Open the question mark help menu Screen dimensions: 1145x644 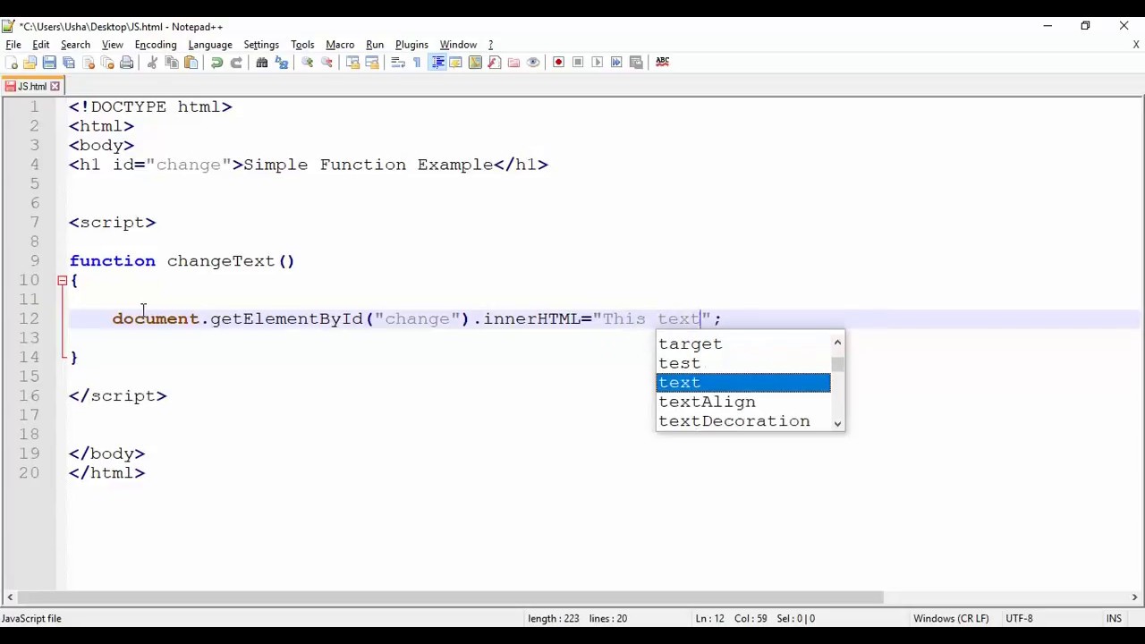tap(490, 44)
